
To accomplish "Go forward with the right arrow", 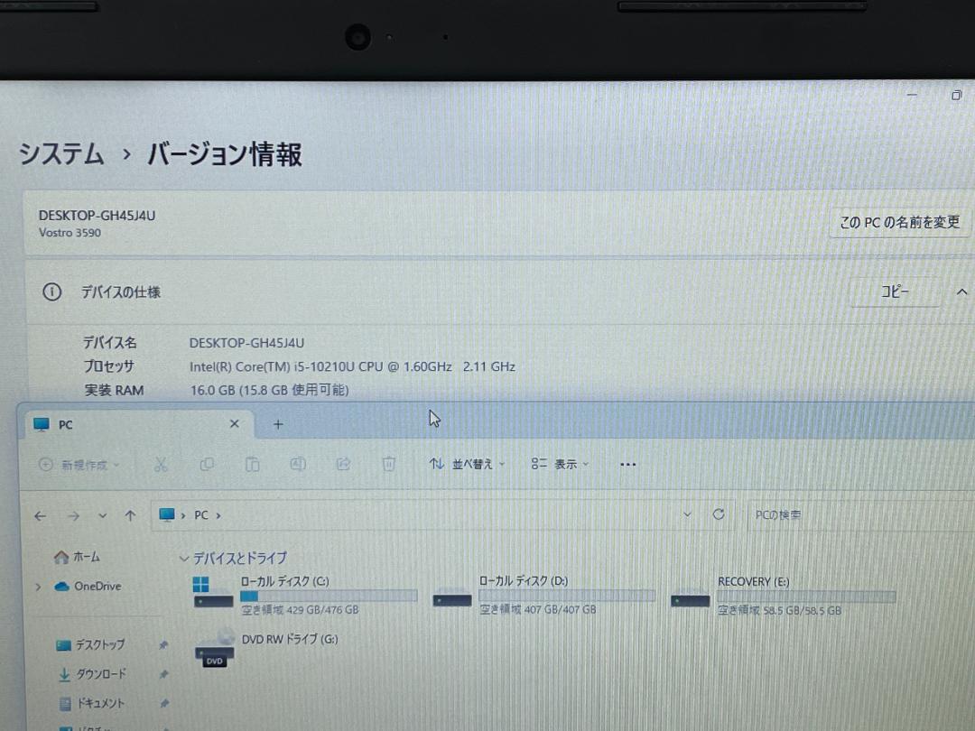I will [x=73, y=516].
